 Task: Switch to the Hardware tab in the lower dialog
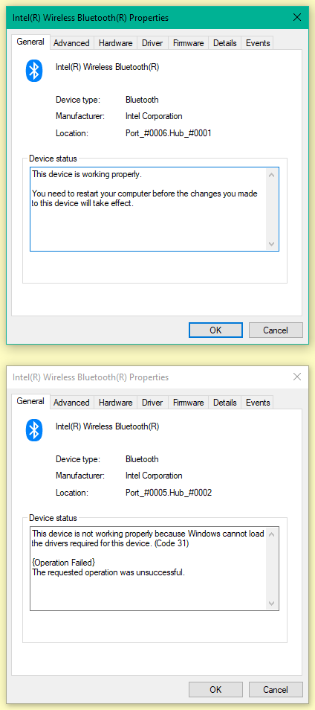[x=116, y=402]
